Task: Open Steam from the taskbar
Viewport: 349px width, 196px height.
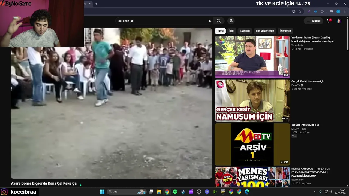Action: tap(183, 192)
